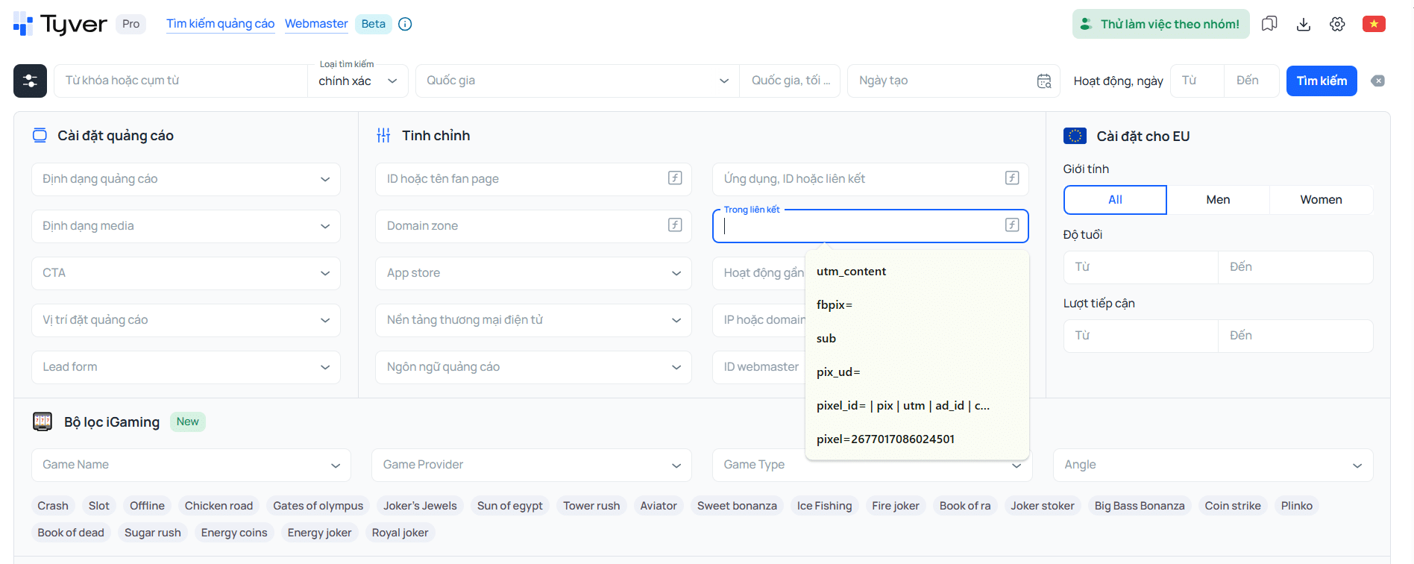Viewport: 1414px width, 564px height.
Task: Focus the Quốc gia, tối field
Action: point(791,81)
